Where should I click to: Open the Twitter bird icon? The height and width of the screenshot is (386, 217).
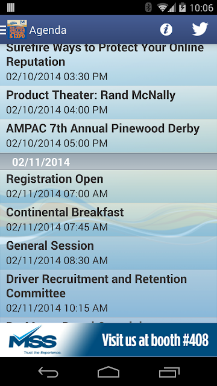point(200,30)
